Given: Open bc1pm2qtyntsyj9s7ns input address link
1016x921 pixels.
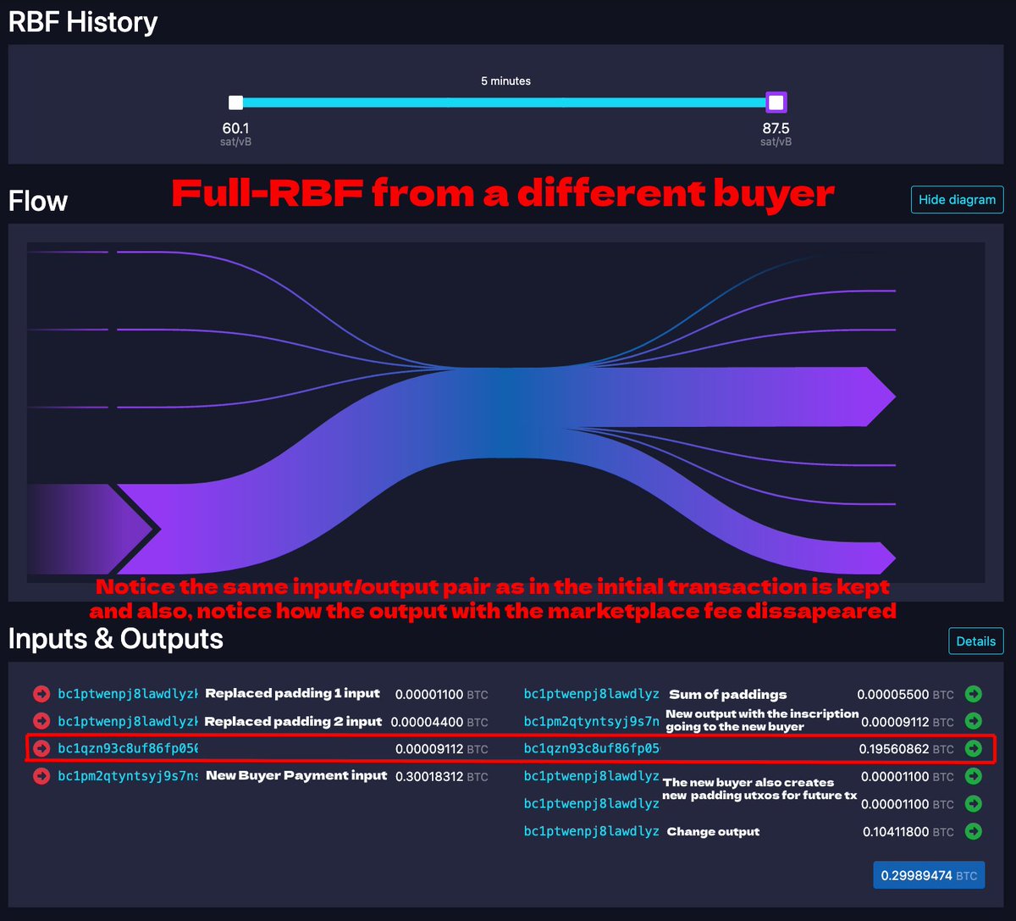Looking at the screenshot, I should [x=128, y=776].
